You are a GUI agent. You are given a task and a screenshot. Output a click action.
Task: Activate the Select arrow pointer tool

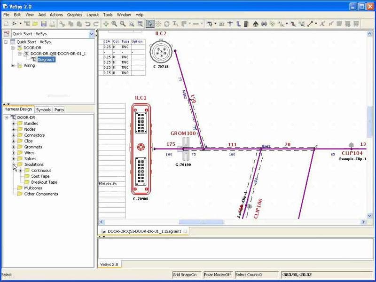pos(150,23)
